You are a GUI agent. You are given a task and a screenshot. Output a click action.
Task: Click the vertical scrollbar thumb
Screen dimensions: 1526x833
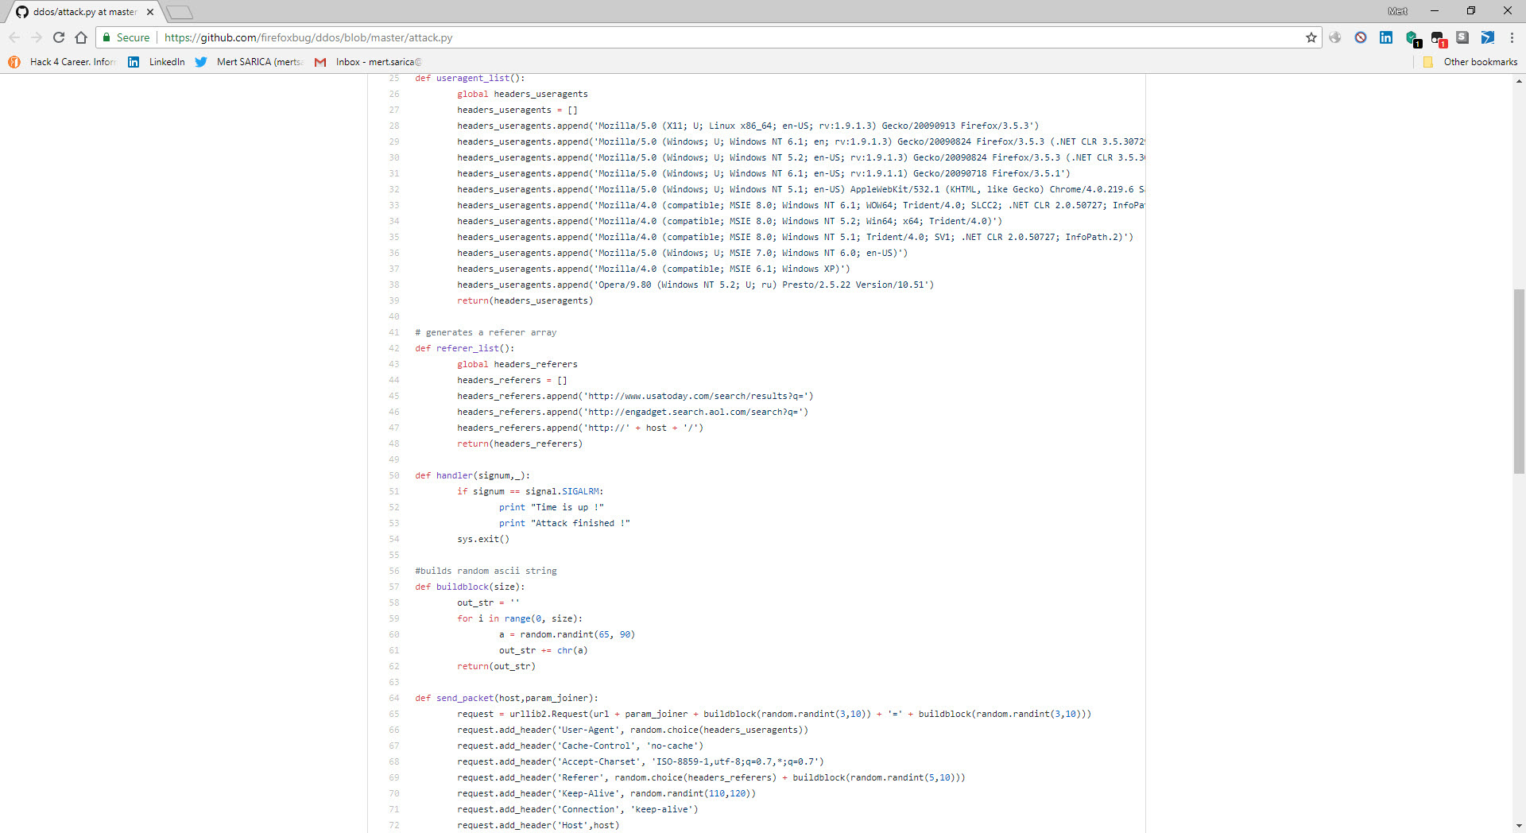pyautogui.click(x=1519, y=382)
